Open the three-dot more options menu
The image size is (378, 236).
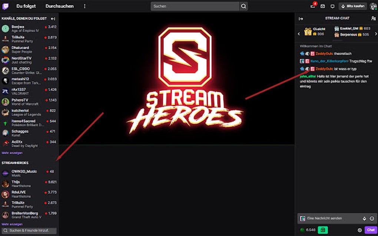point(83,6)
